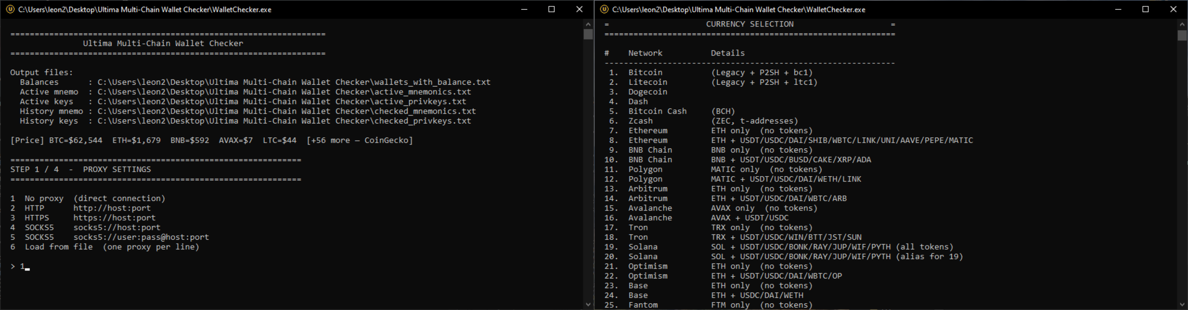Maximize the left WalletChecker window
The height and width of the screenshot is (310, 1188).
(551, 9)
